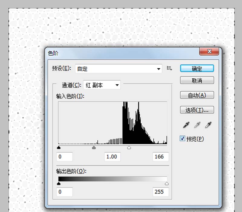Open the 通道 channel dropdown showing 红 副本
The width and height of the screenshot is (242, 212).
102,85
